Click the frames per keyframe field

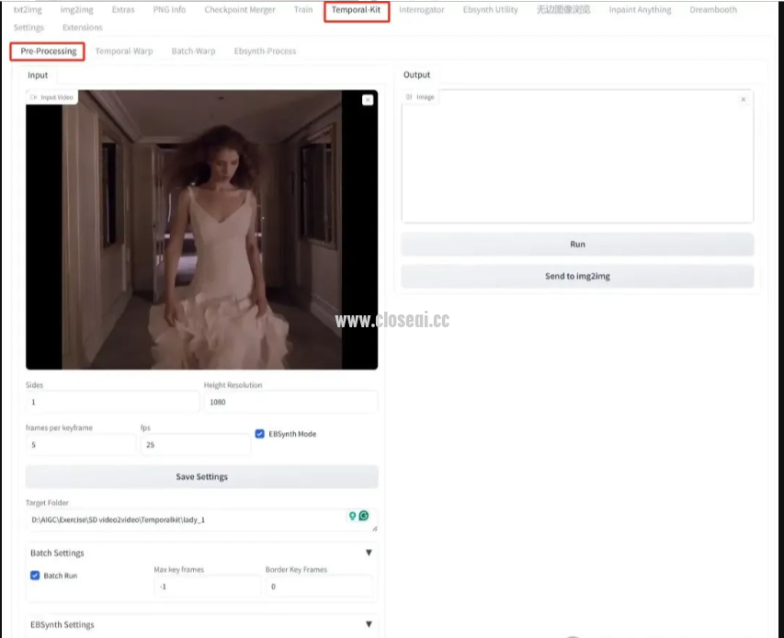tap(81, 445)
